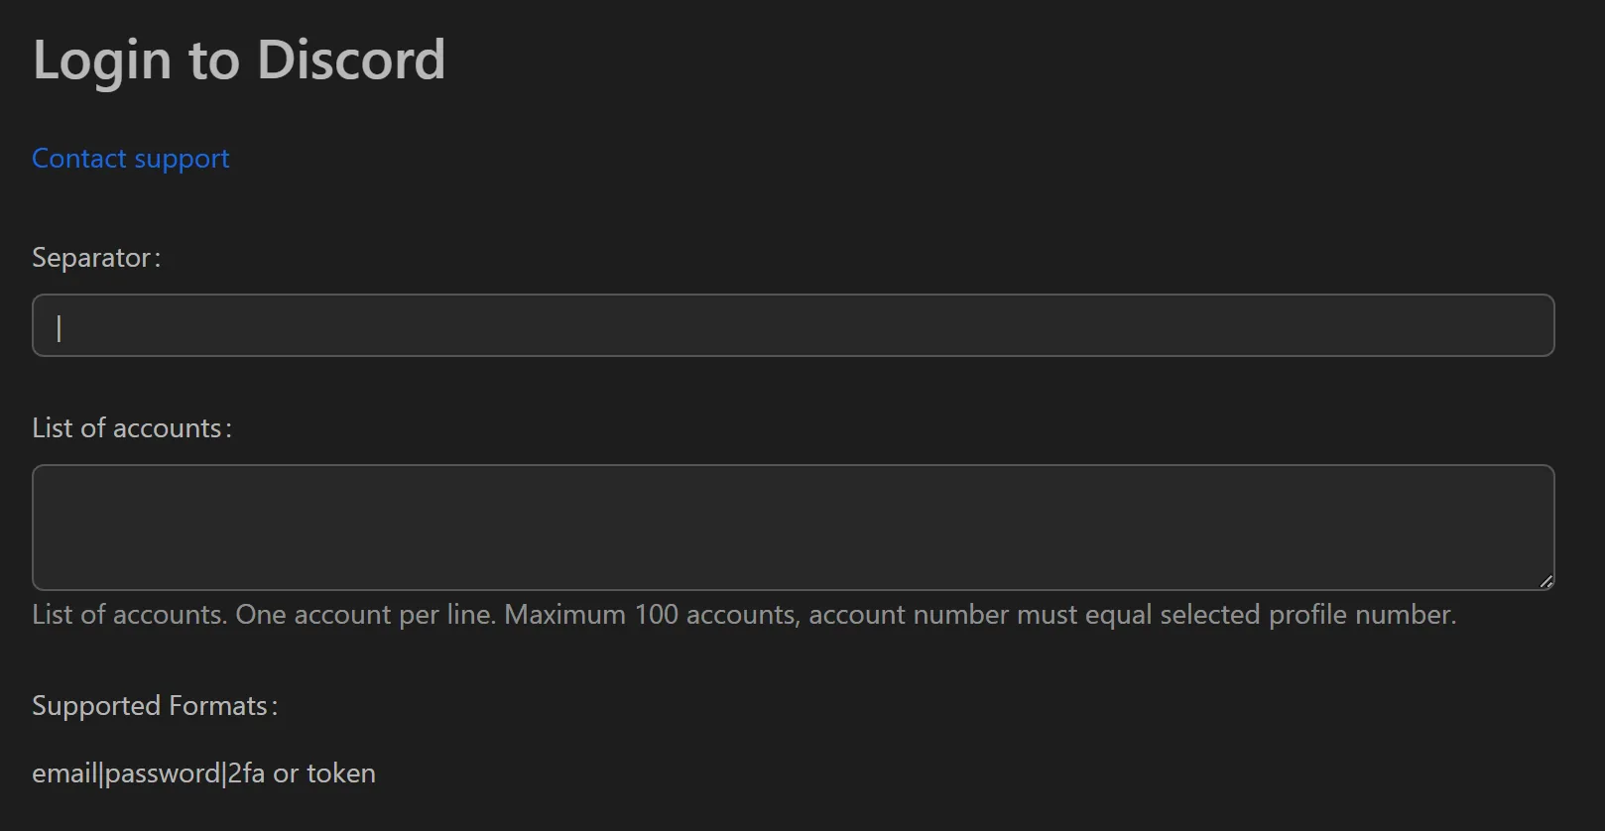Image resolution: width=1605 pixels, height=831 pixels.
Task: Click the email|password|2fa format example text
Action: (x=203, y=772)
